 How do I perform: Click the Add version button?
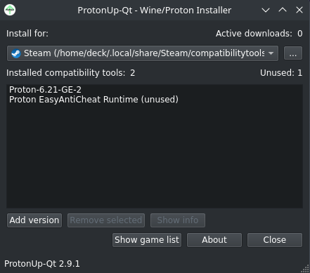(x=34, y=220)
